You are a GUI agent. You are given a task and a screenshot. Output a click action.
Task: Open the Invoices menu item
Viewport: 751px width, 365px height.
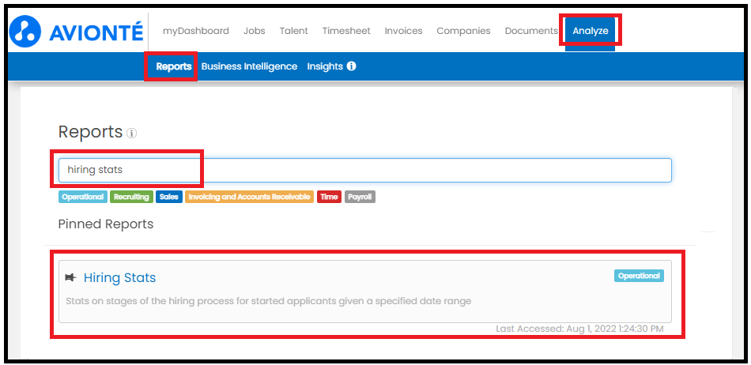403,31
